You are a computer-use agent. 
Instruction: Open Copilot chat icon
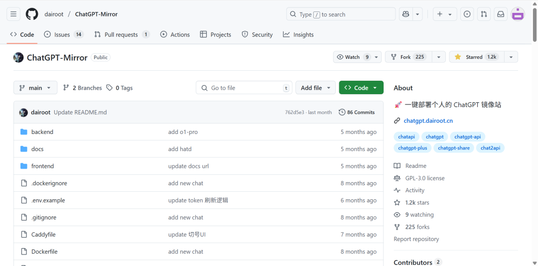click(405, 14)
